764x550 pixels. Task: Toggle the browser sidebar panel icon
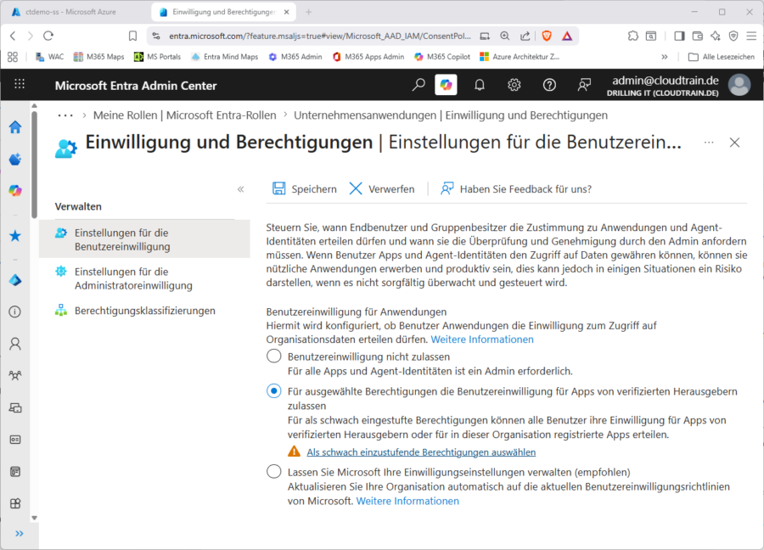coord(679,36)
